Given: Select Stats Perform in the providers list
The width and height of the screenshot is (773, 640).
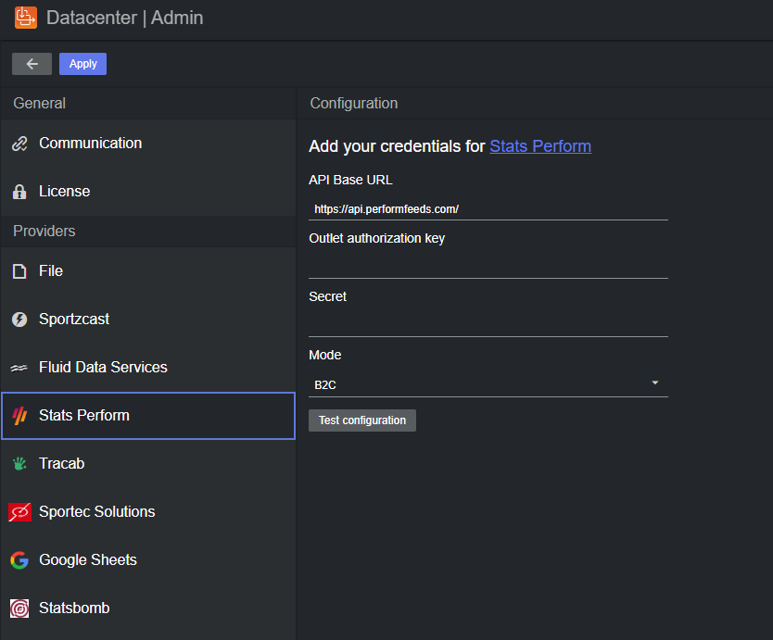Looking at the screenshot, I should click(148, 416).
